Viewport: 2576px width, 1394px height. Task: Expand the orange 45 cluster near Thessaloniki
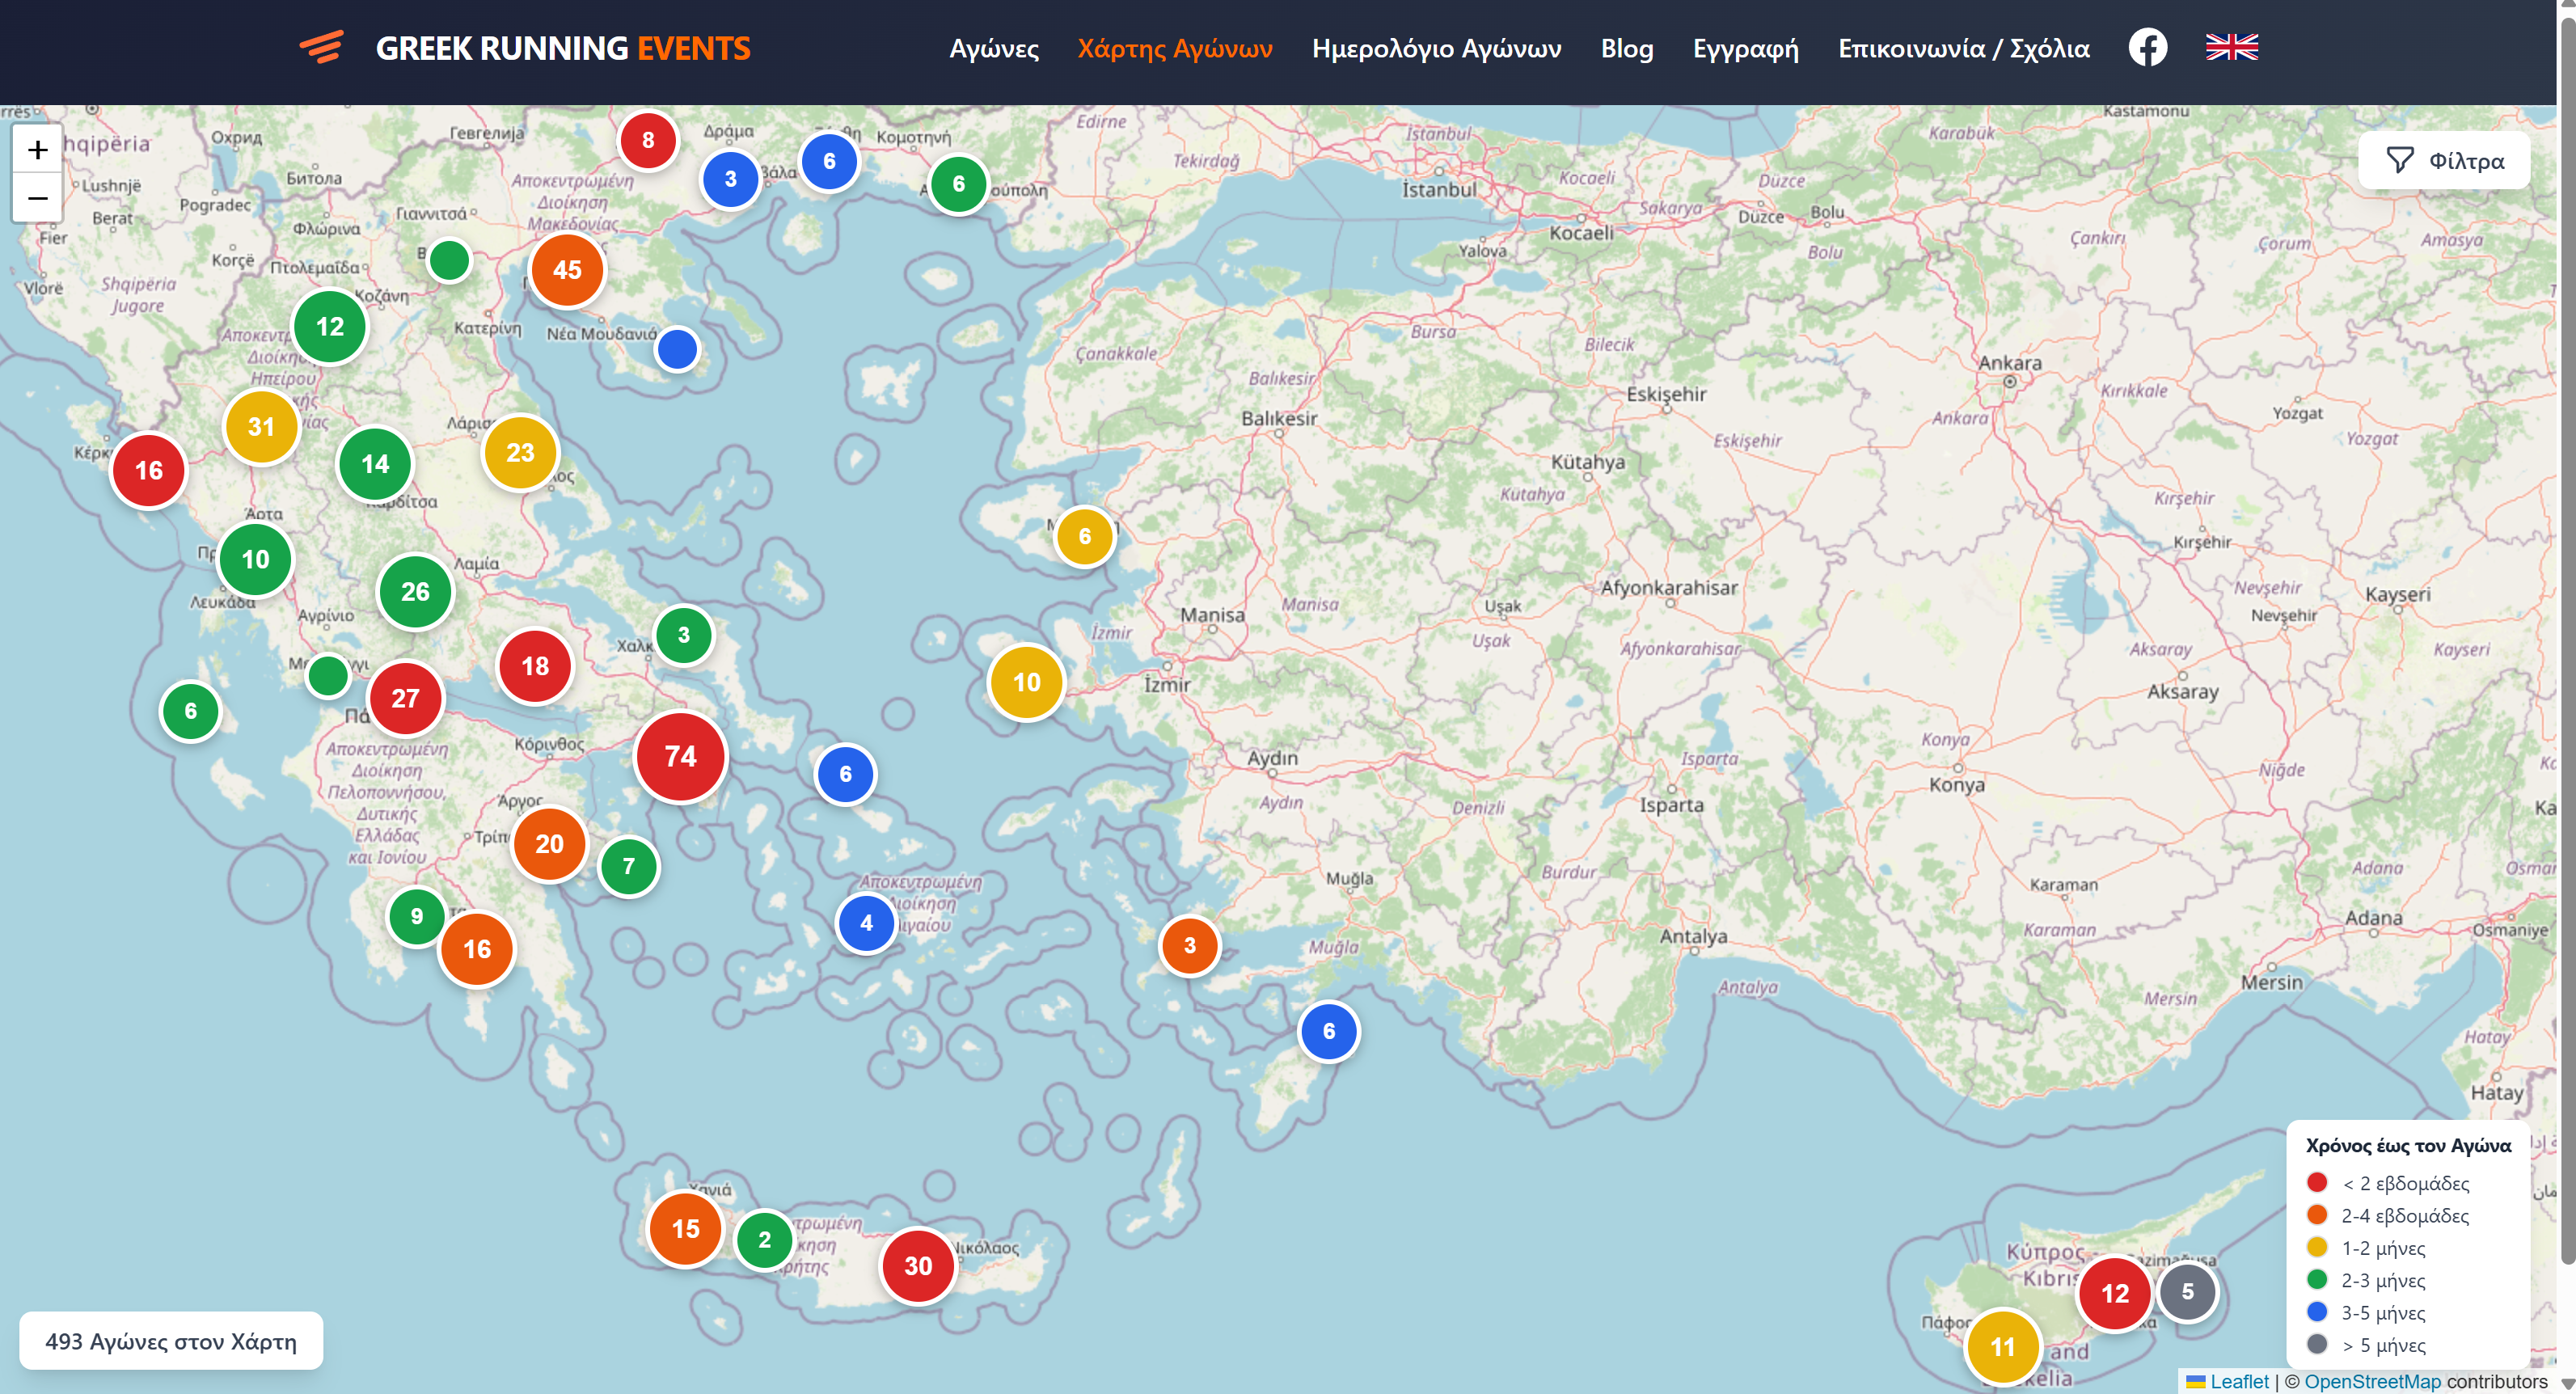click(567, 270)
